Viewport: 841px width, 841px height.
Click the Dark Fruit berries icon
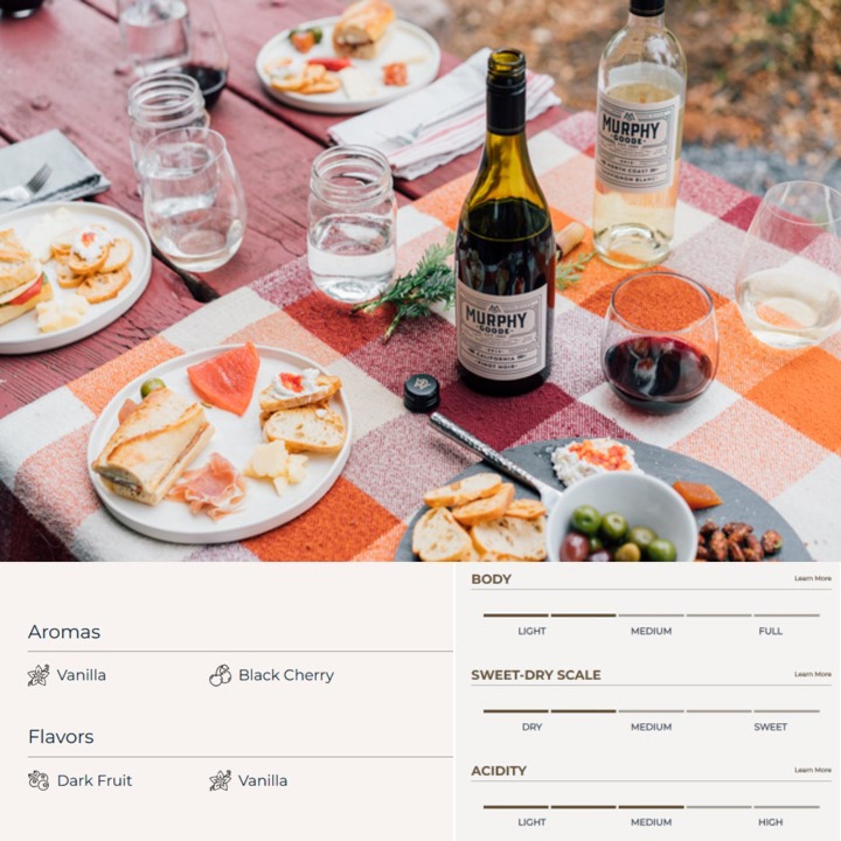coord(38,780)
